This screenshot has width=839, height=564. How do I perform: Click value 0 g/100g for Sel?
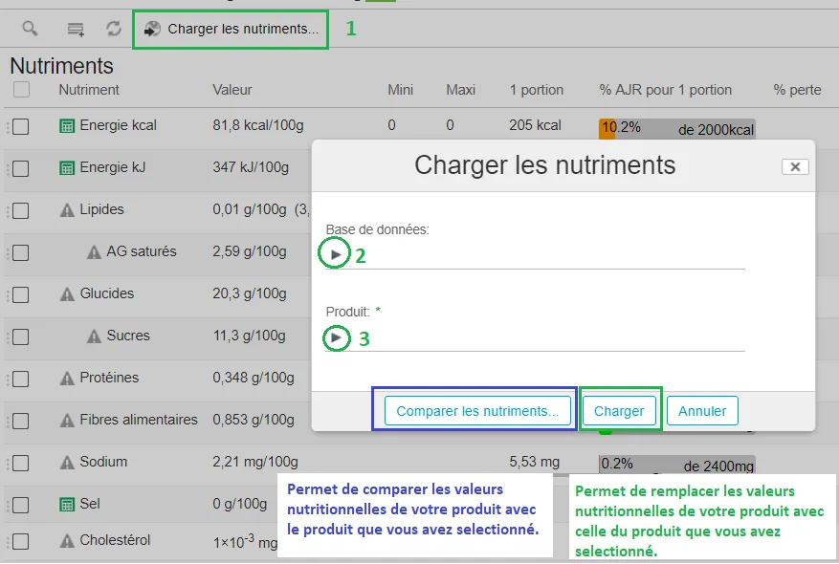point(239,504)
